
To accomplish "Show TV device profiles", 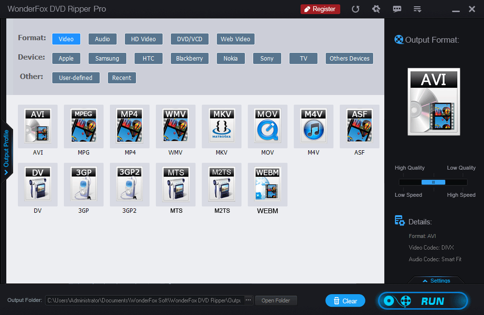I will click(x=303, y=59).
